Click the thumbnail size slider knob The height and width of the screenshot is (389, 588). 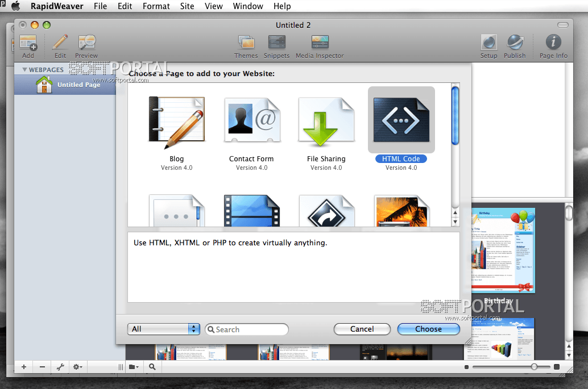(x=534, y=367)
